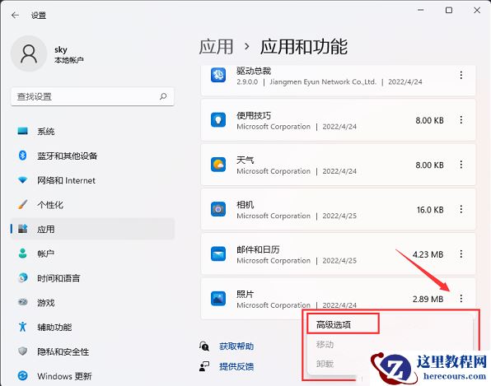Viewport: 491px width, 386px height.
Task: Open 游戏 settings
Action: tap(92, 303)
